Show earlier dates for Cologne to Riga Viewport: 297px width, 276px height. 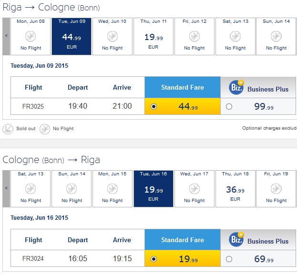tap(6, 189)
